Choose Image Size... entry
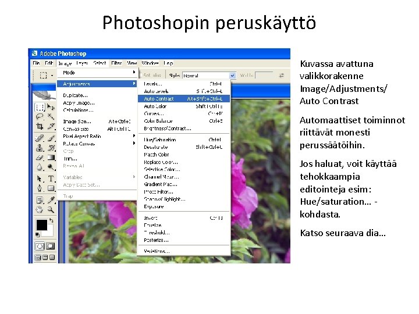419x314 pixels. click(x=98, y=122)
